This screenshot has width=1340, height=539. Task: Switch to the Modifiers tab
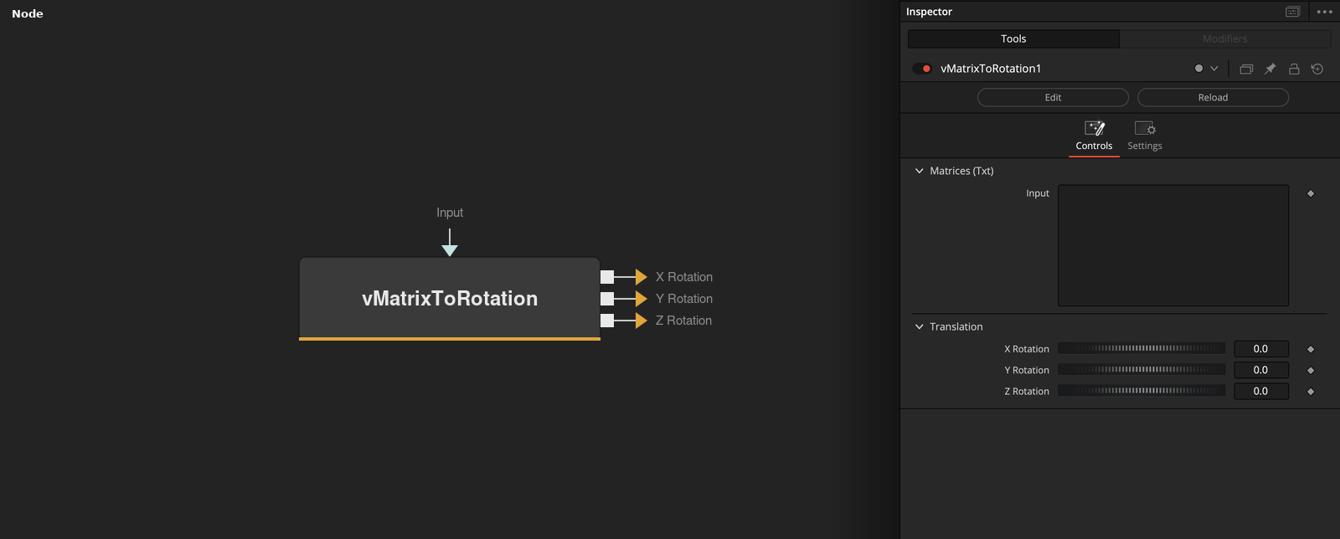(x=1225, y=38)
